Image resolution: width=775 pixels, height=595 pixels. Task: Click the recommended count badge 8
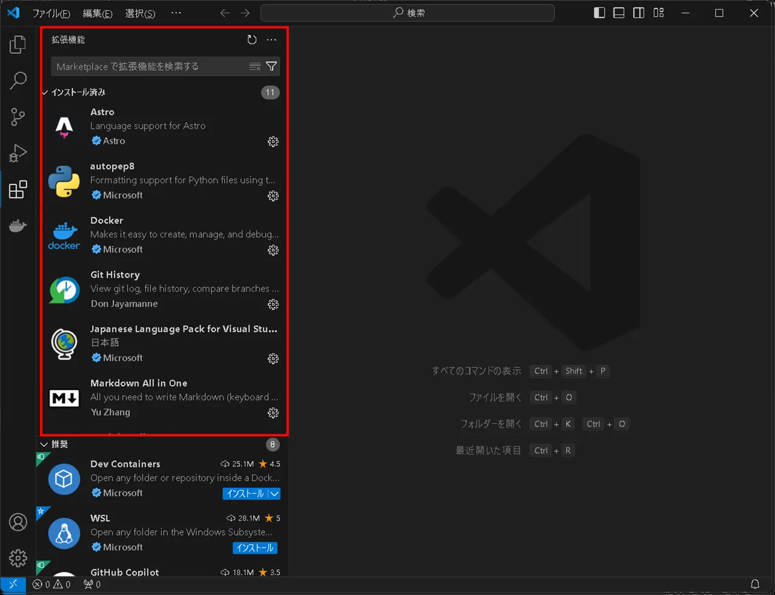click(x=272, y=444)
